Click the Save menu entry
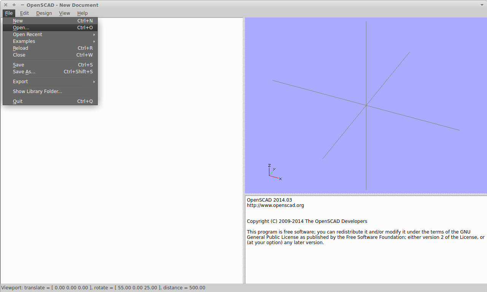 pyautogui.click(x=50, y=65)
